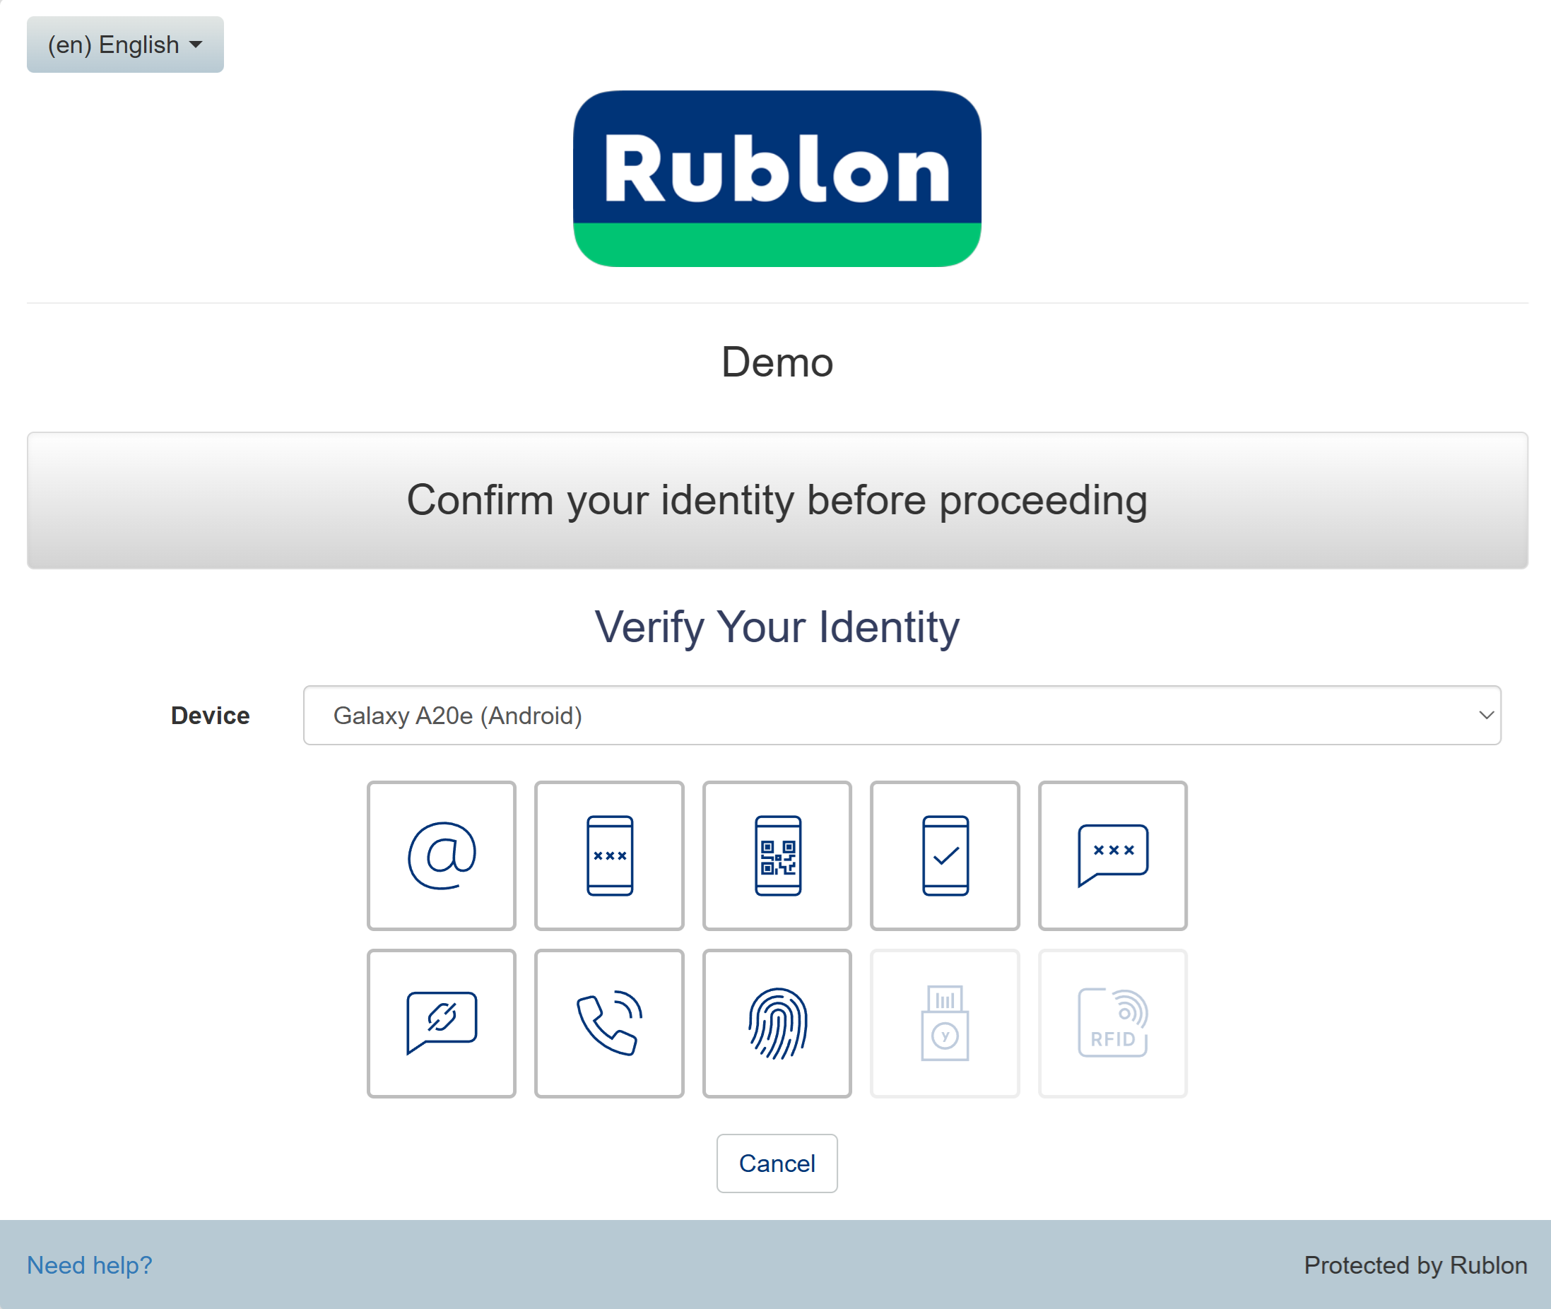The image size is (1551, 1309).
Task: Pick the QR Code authentication method
Action: (777, 855)
